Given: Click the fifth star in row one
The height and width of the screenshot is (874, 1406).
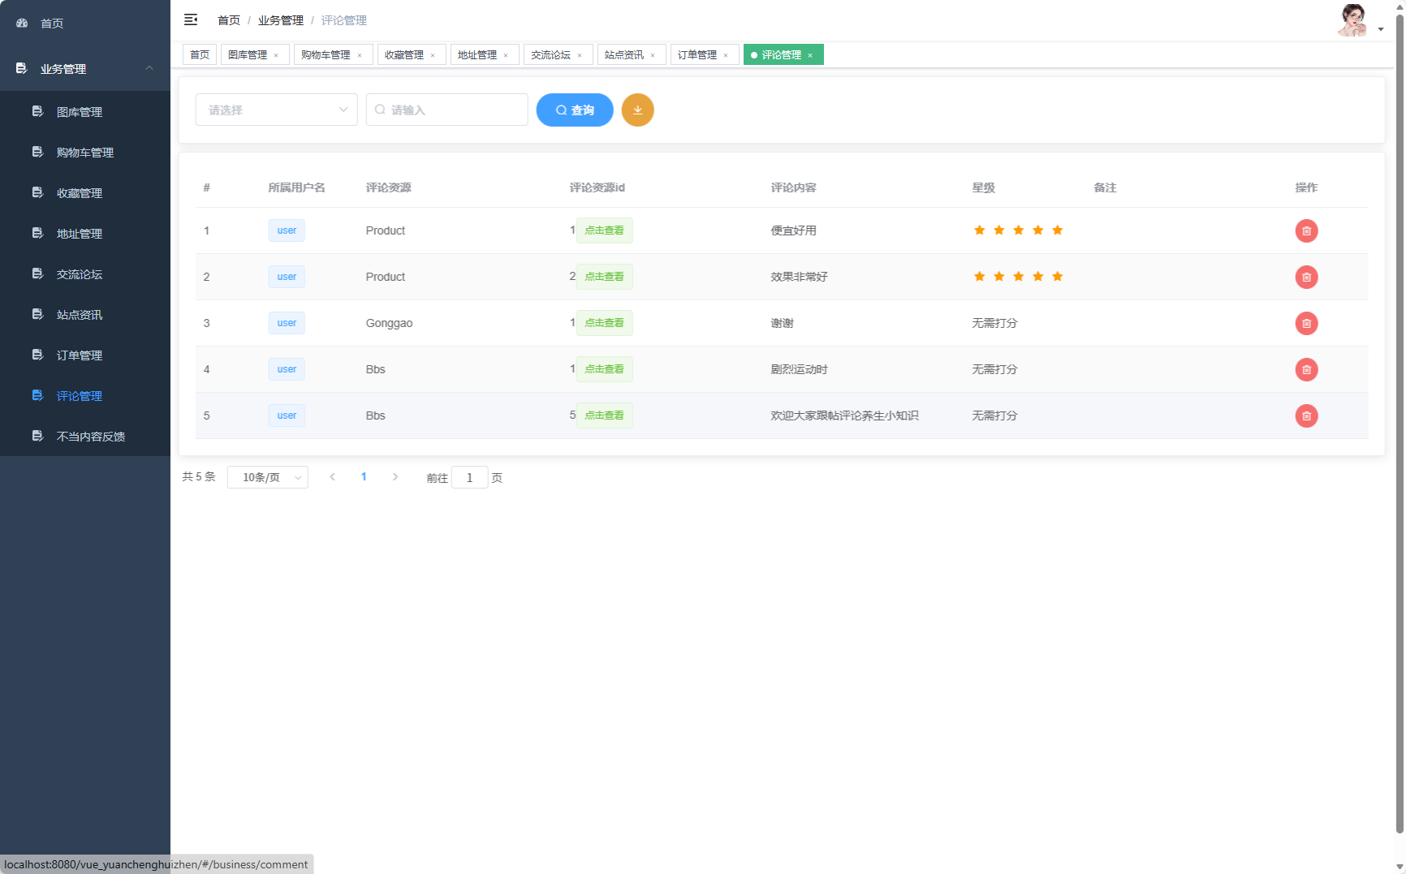Looking at the screenshot, I should [x=1057, y=230].
